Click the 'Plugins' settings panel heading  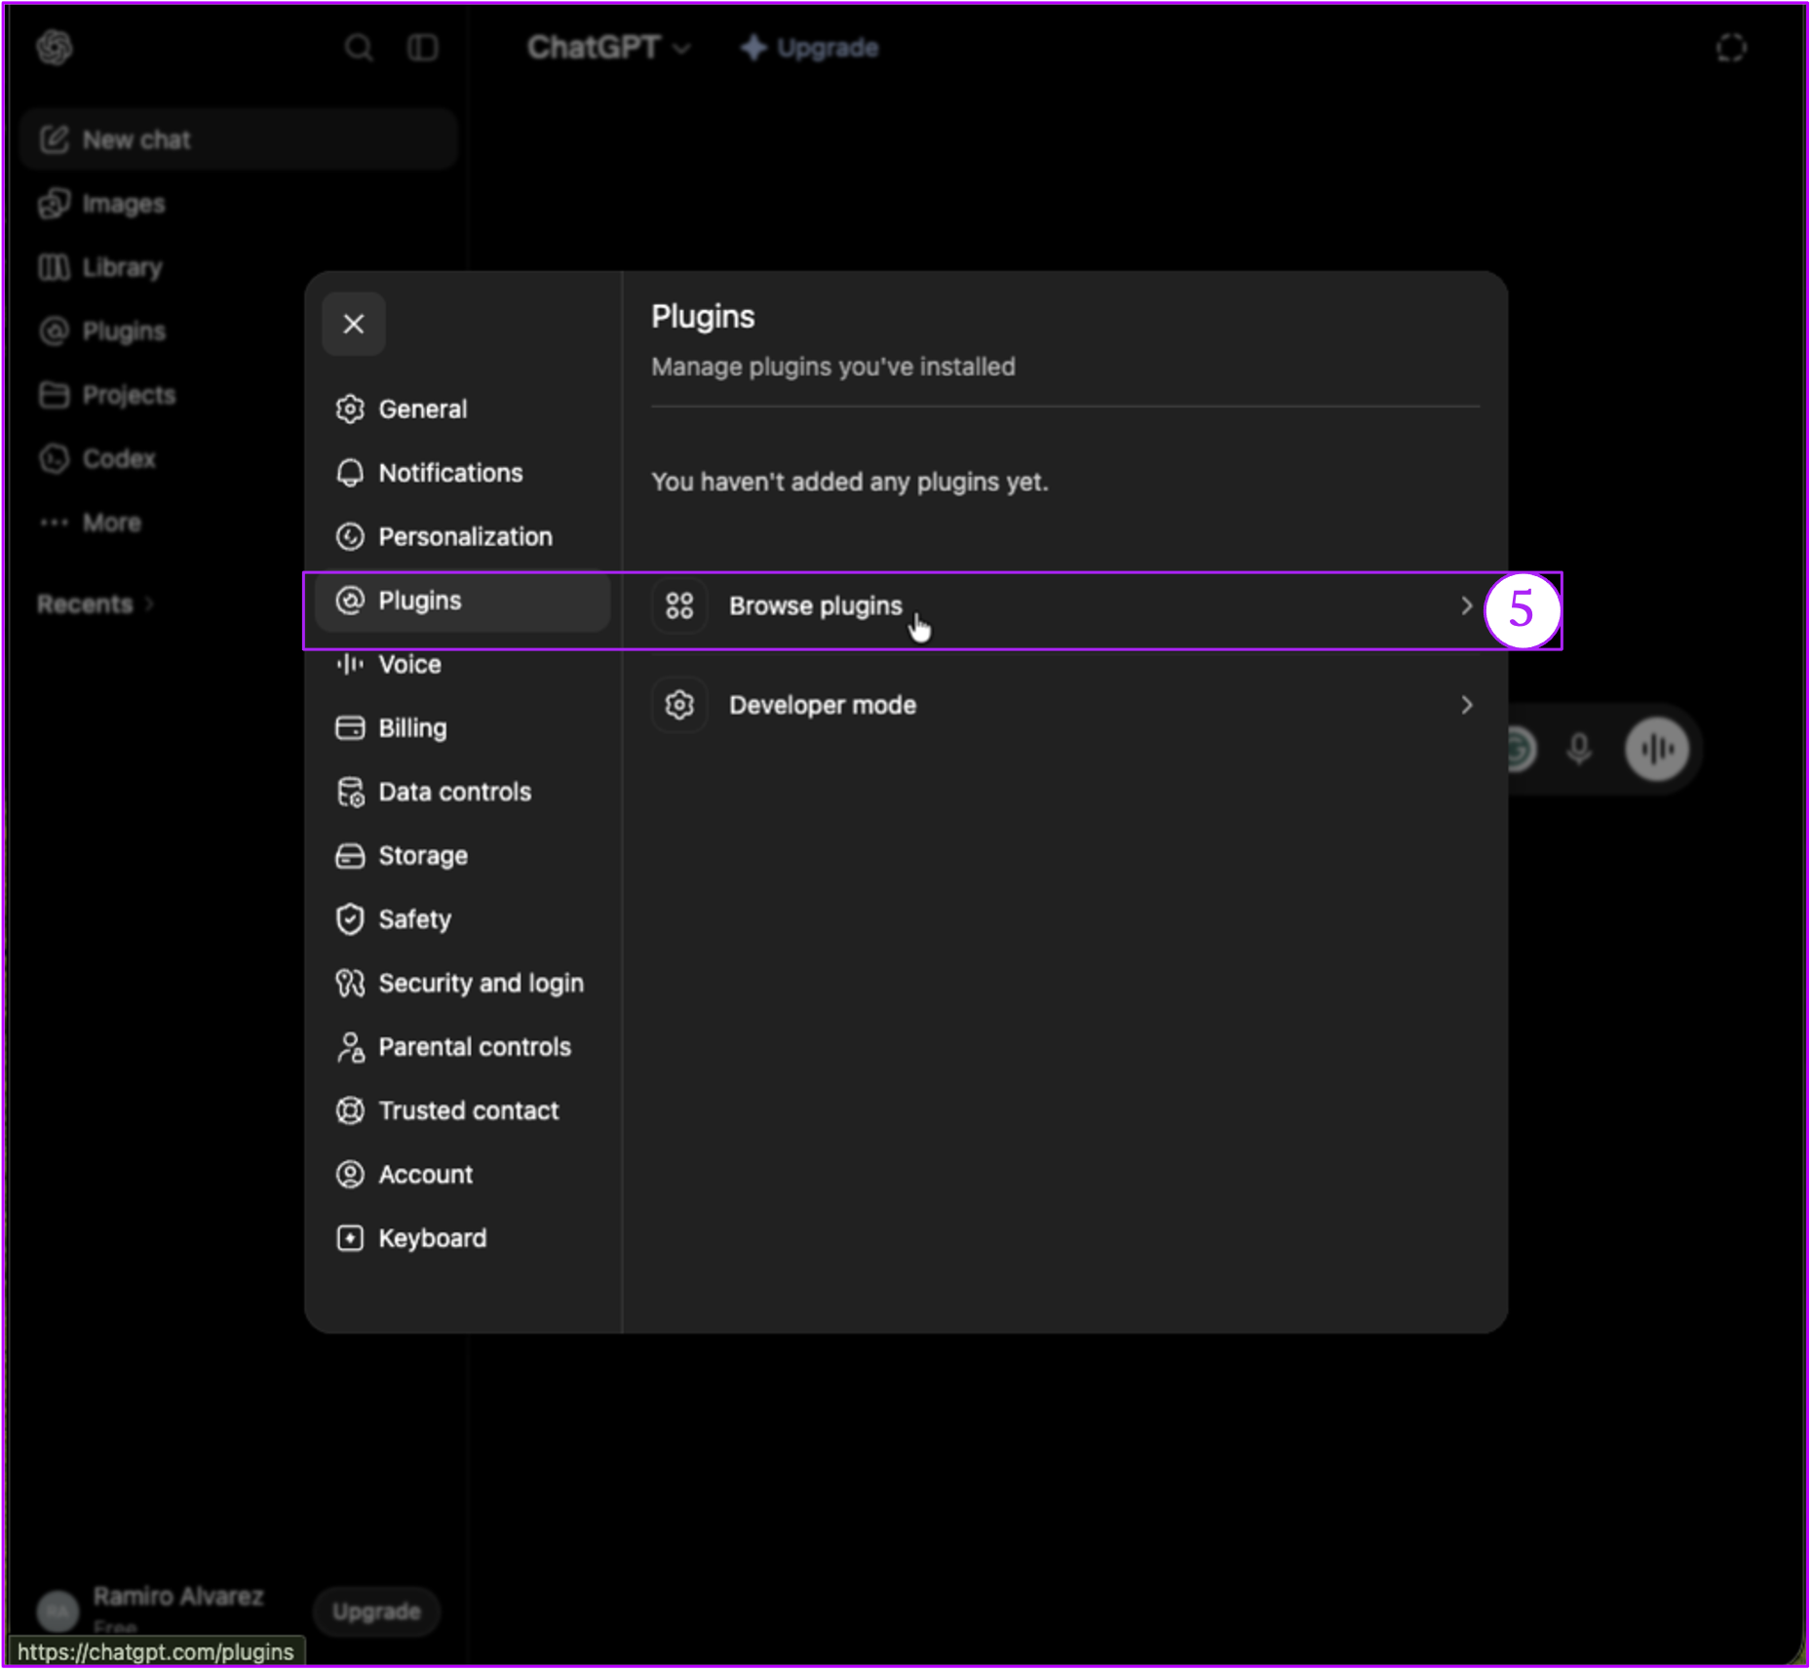click(703, 317)
